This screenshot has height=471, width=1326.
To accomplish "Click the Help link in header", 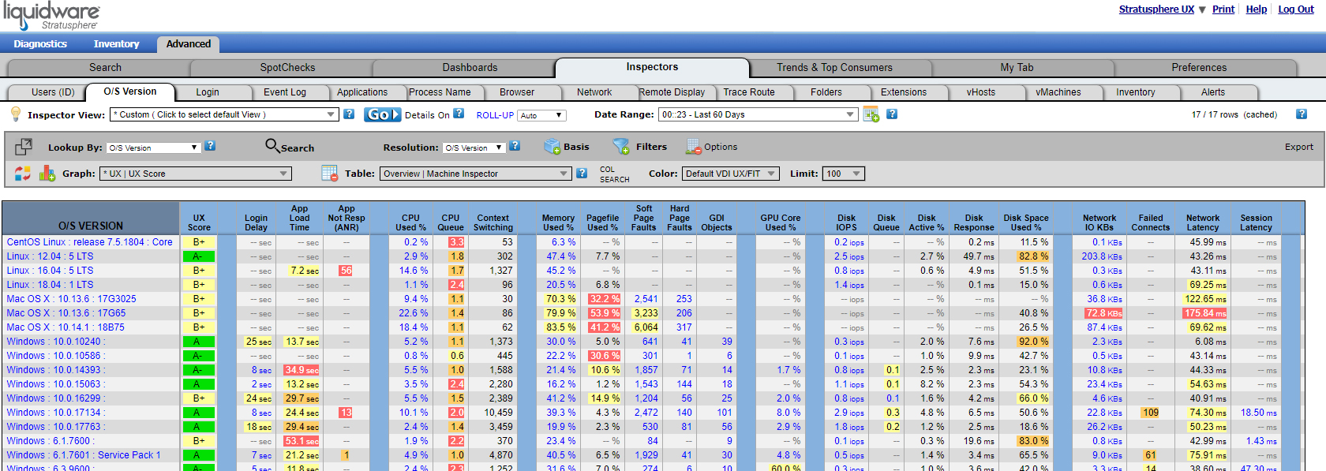I will click(x=1257, y=9).
